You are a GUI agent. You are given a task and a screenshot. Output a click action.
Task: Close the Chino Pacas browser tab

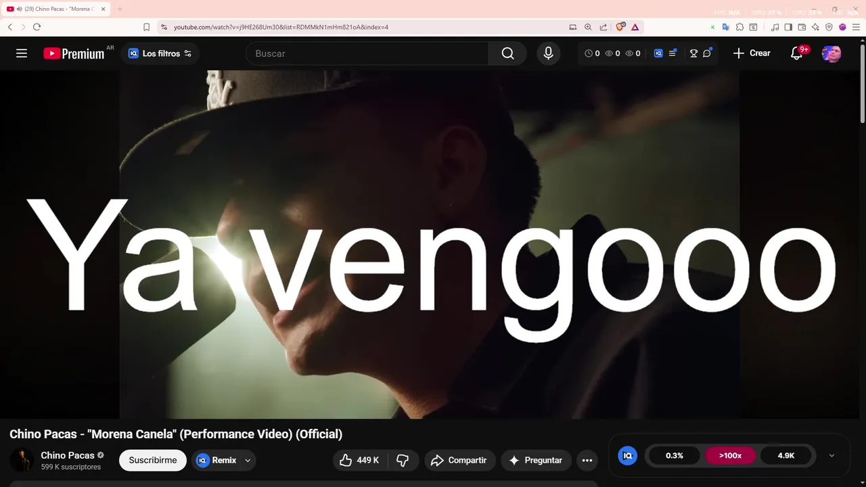(x=104, y=9)
